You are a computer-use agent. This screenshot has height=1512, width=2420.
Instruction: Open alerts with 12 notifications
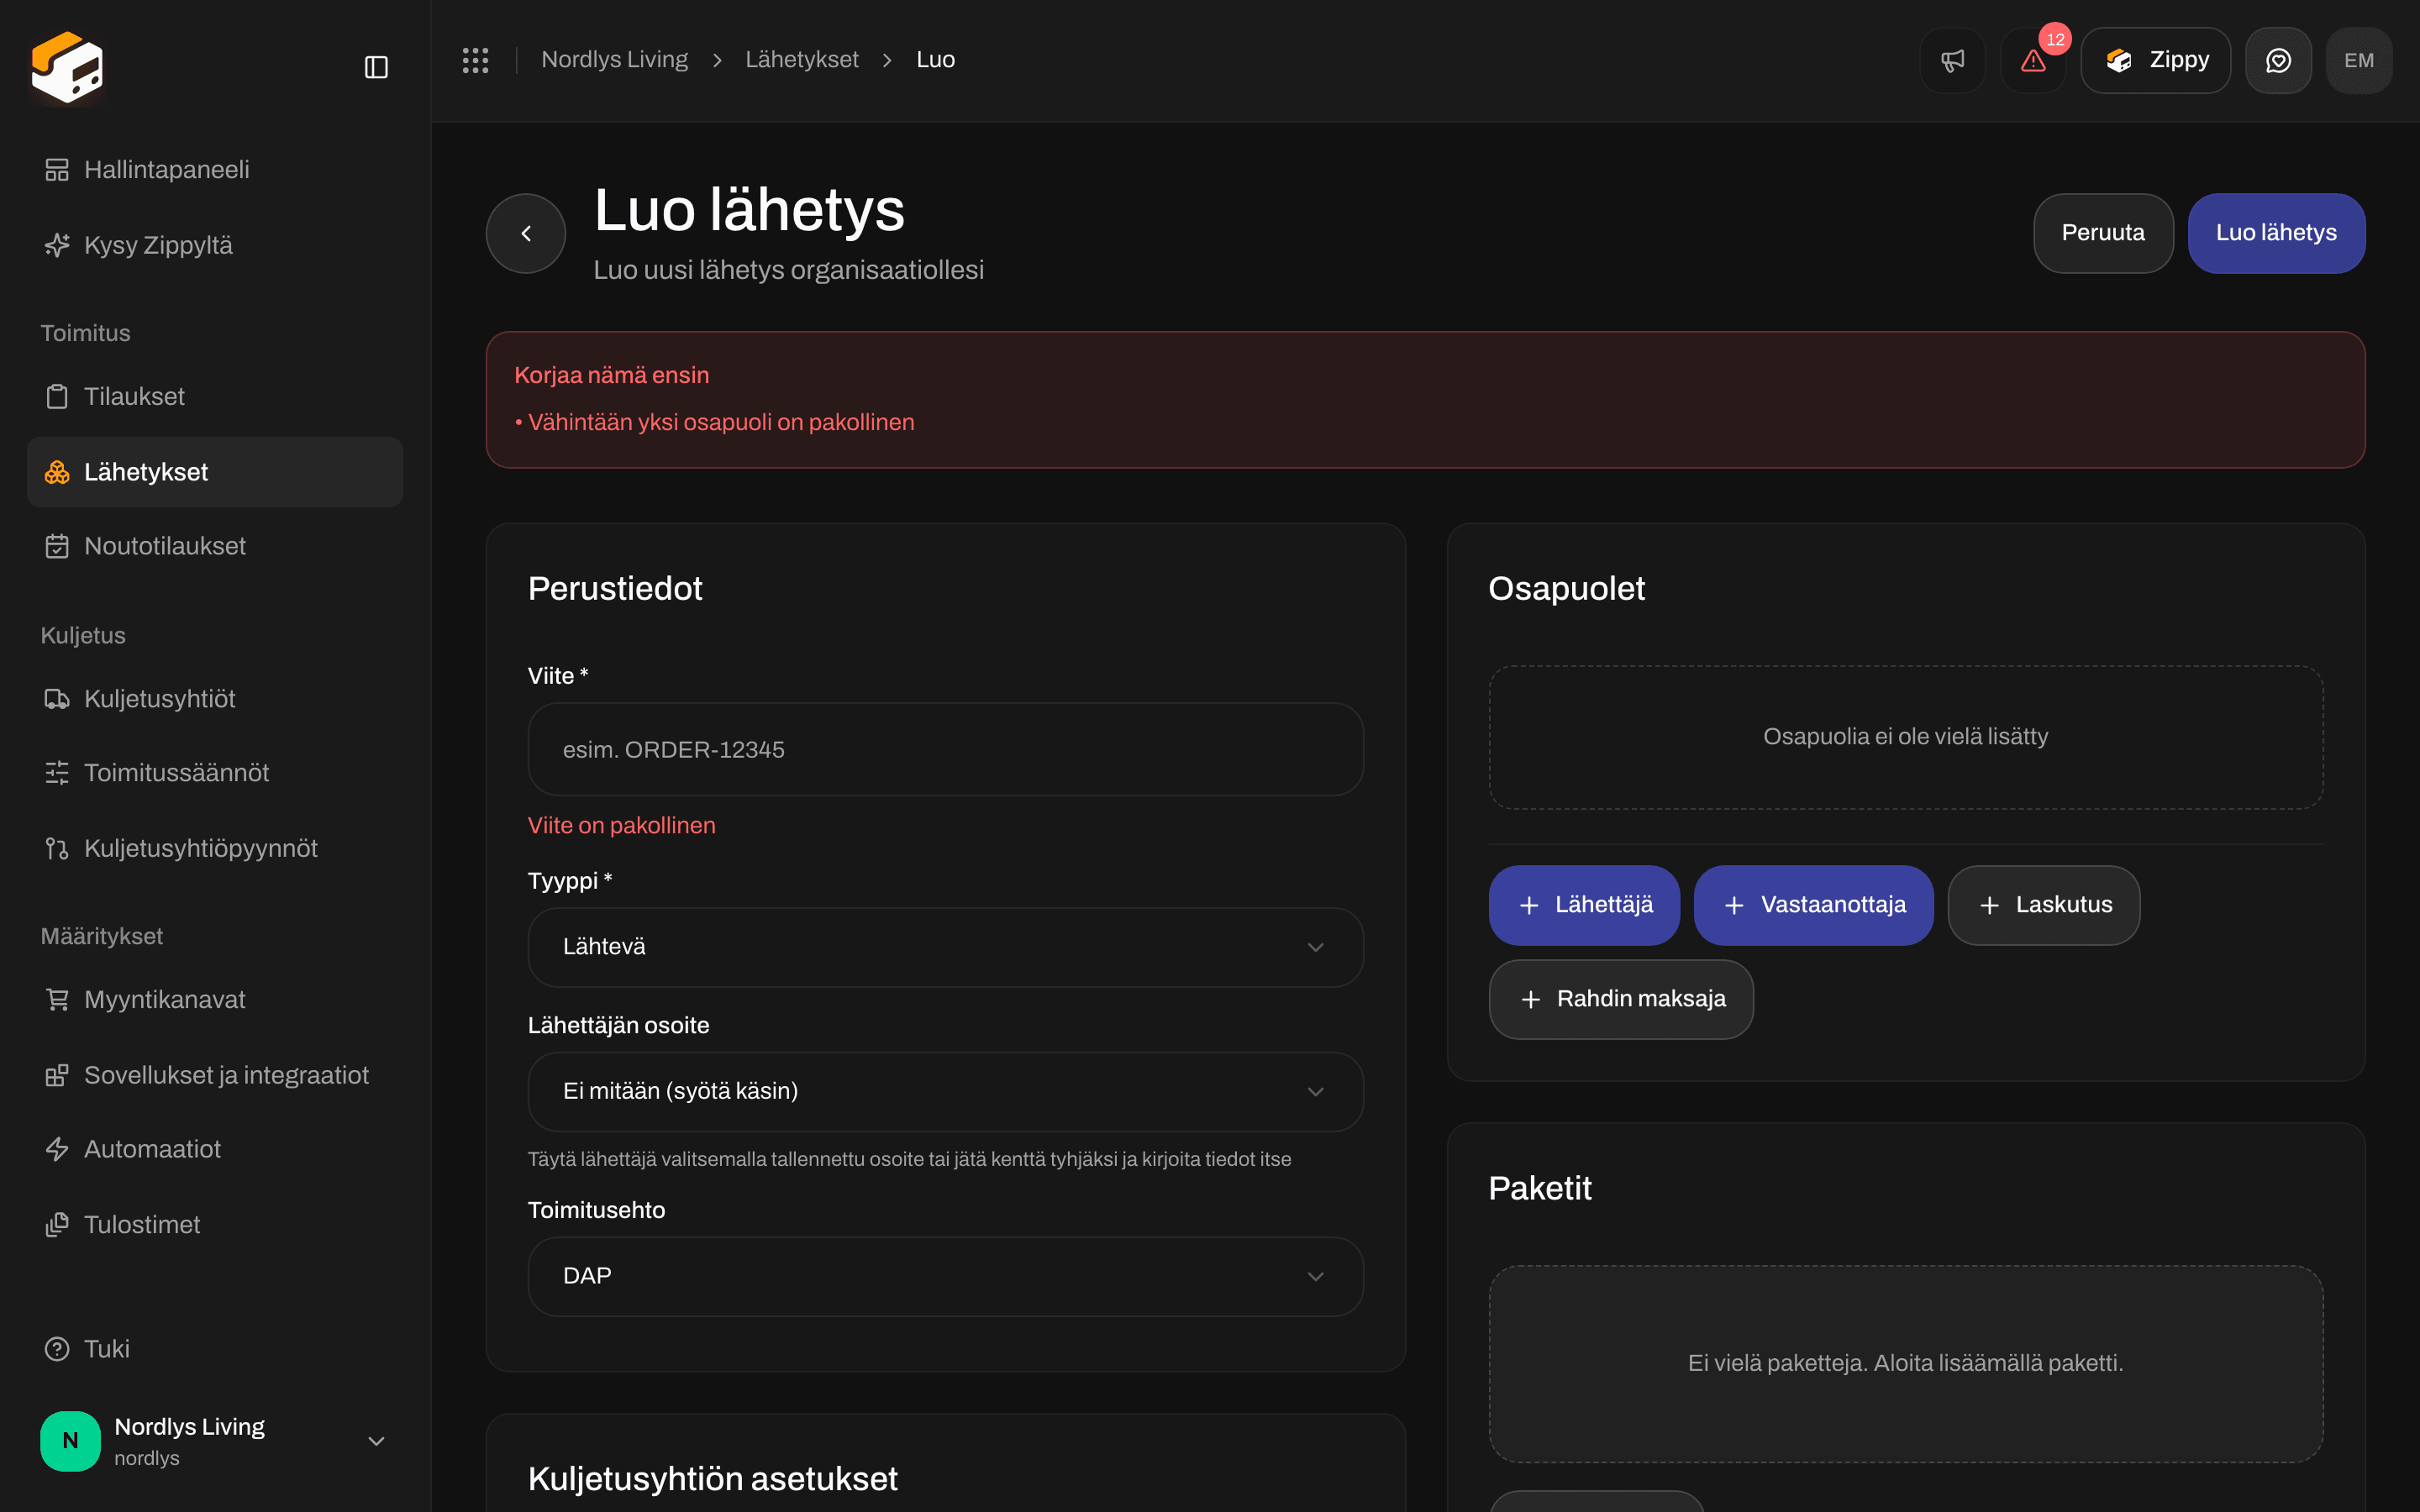[x=2033, y=60]
